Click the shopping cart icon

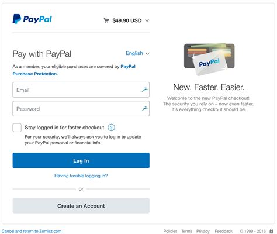pos(106,20)
